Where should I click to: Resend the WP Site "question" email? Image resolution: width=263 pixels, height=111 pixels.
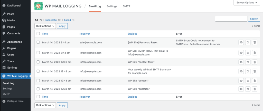click(x=248, y=89)
